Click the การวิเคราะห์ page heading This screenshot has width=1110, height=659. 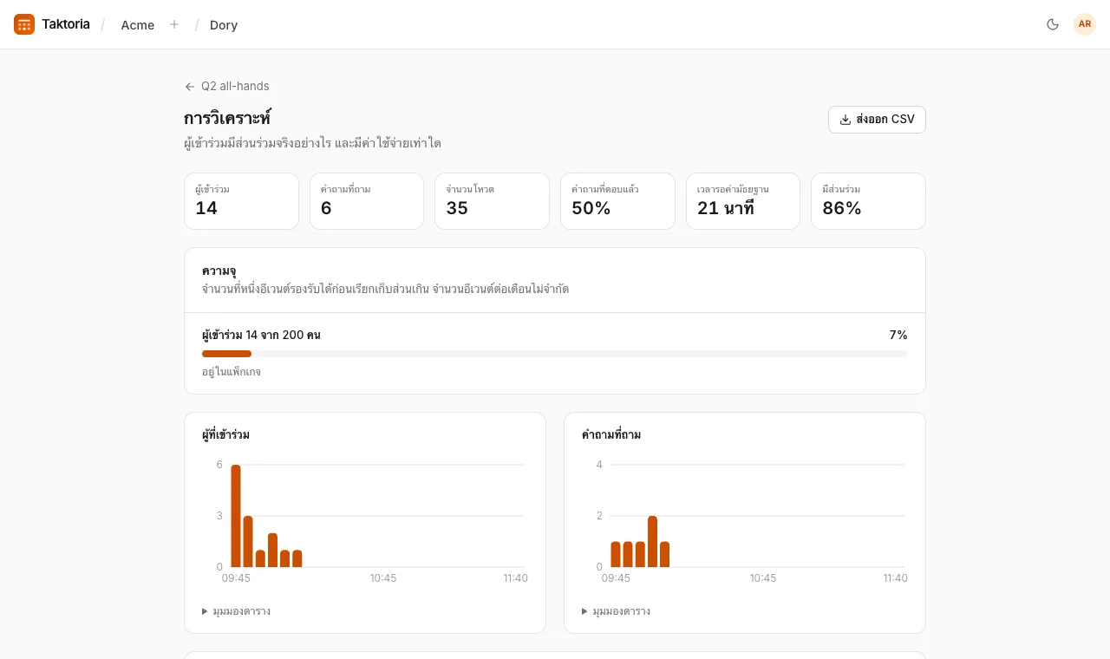click(227, 119)
